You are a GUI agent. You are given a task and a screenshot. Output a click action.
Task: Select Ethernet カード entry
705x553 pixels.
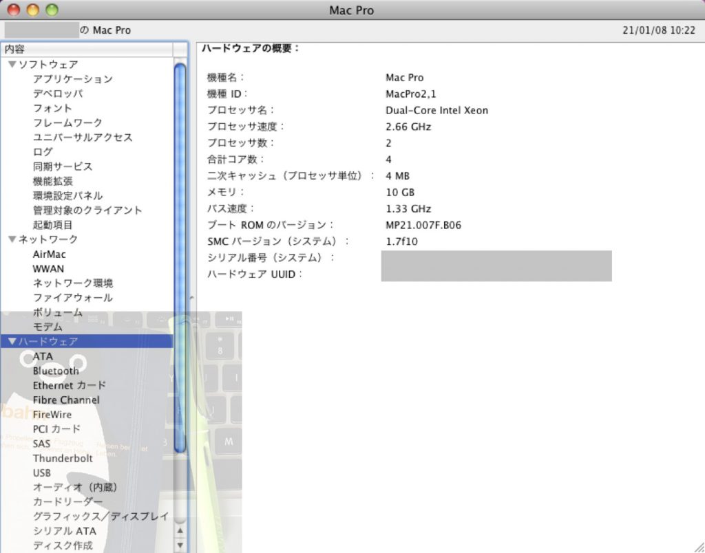click(70, 385)
